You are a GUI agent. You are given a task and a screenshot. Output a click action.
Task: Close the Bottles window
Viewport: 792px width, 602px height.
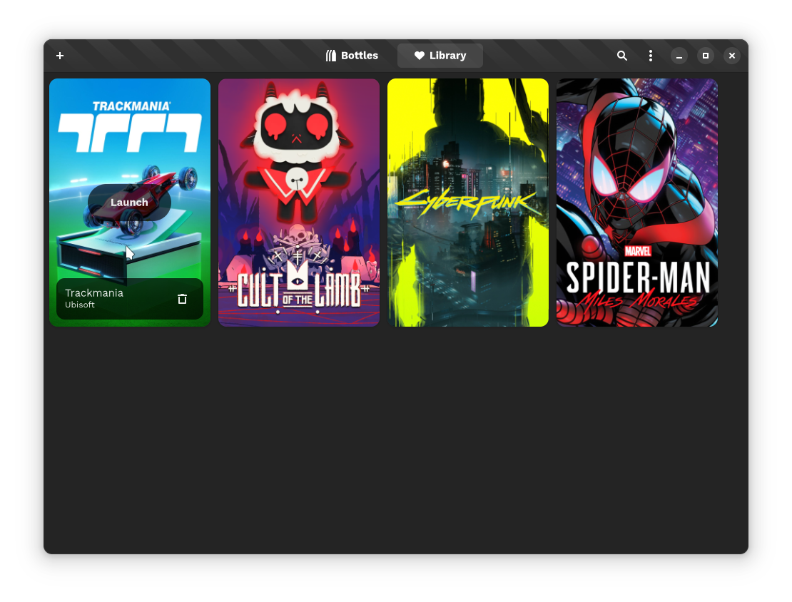click(732, 56)
